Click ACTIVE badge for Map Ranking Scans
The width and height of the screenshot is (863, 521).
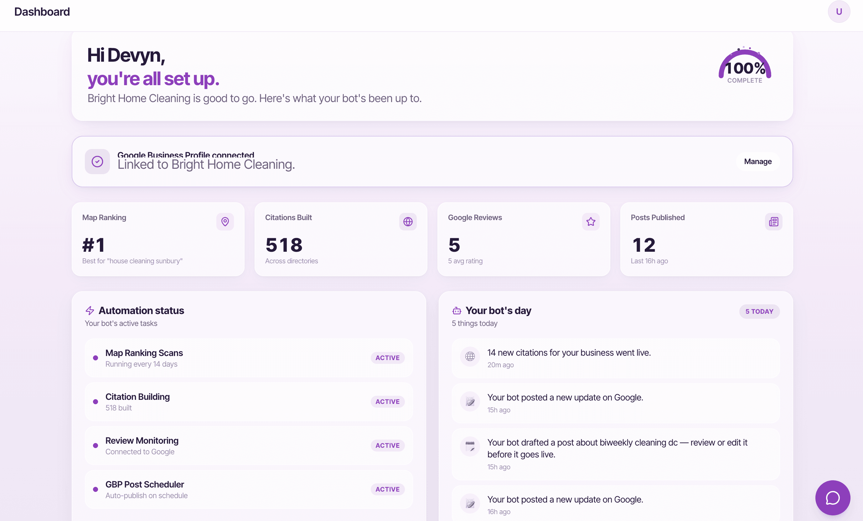point(387,358)
